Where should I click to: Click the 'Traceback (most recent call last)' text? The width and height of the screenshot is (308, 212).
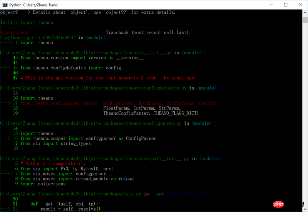click(x=147, y=33)
